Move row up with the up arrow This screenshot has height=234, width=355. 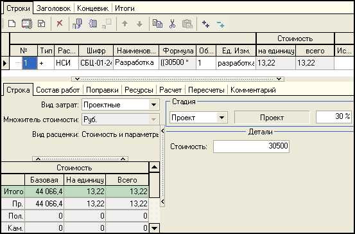click(125, 24)
